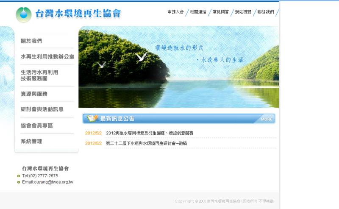Select 協會會員專區 in the sidebar
This screenshot has width=339, height=209.
point(37,125)
